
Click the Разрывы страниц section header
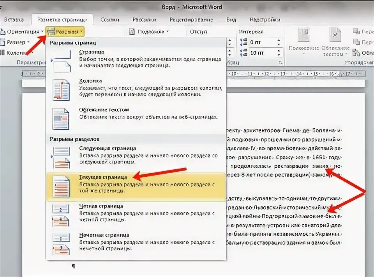point(73,43)
